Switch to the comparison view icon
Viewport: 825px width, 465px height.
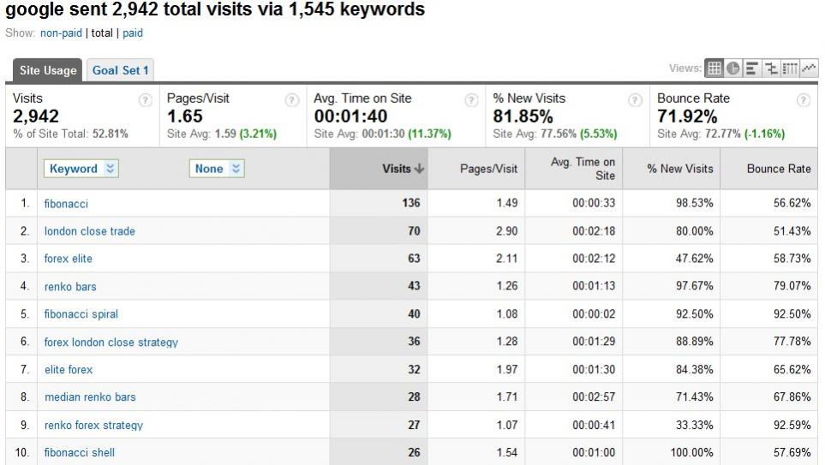pyautogui.click(x=769, y=68)
